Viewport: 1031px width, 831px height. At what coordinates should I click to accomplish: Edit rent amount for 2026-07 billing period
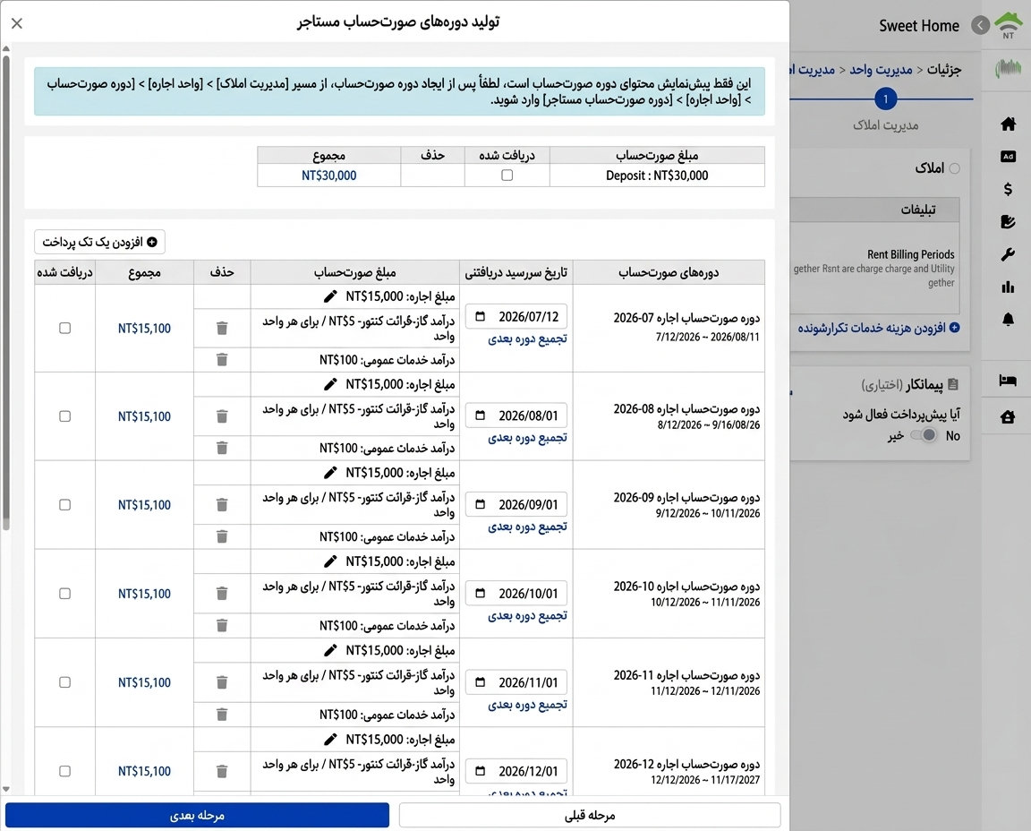331,296
